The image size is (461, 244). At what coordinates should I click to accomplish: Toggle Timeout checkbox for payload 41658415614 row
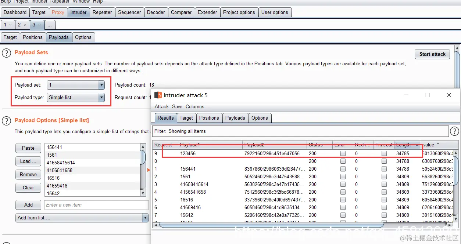[384, 185]
